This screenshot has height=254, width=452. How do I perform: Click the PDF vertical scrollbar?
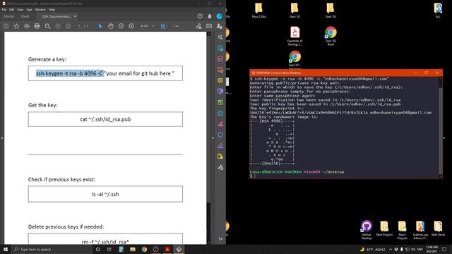208,138
